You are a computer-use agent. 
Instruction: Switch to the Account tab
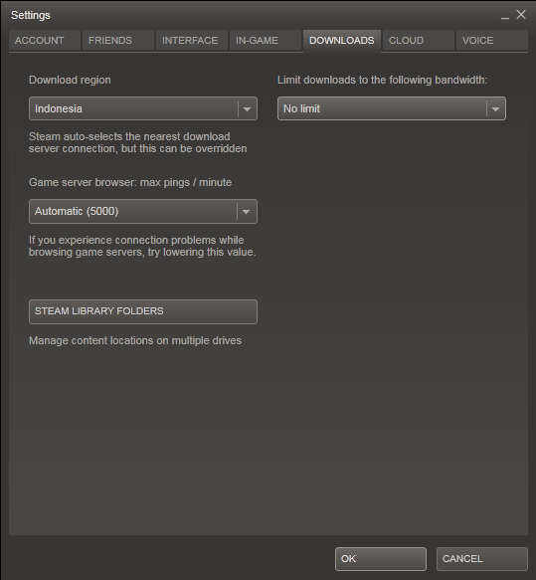(45, 41)
